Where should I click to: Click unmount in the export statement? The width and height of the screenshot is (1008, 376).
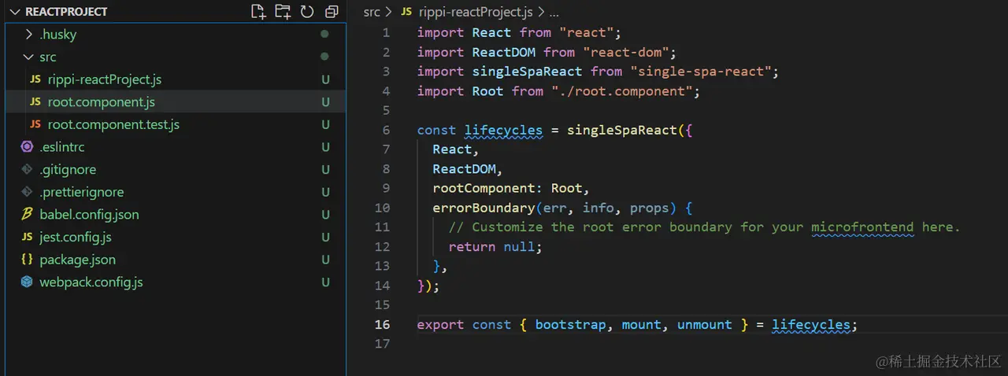coord(704,324)
